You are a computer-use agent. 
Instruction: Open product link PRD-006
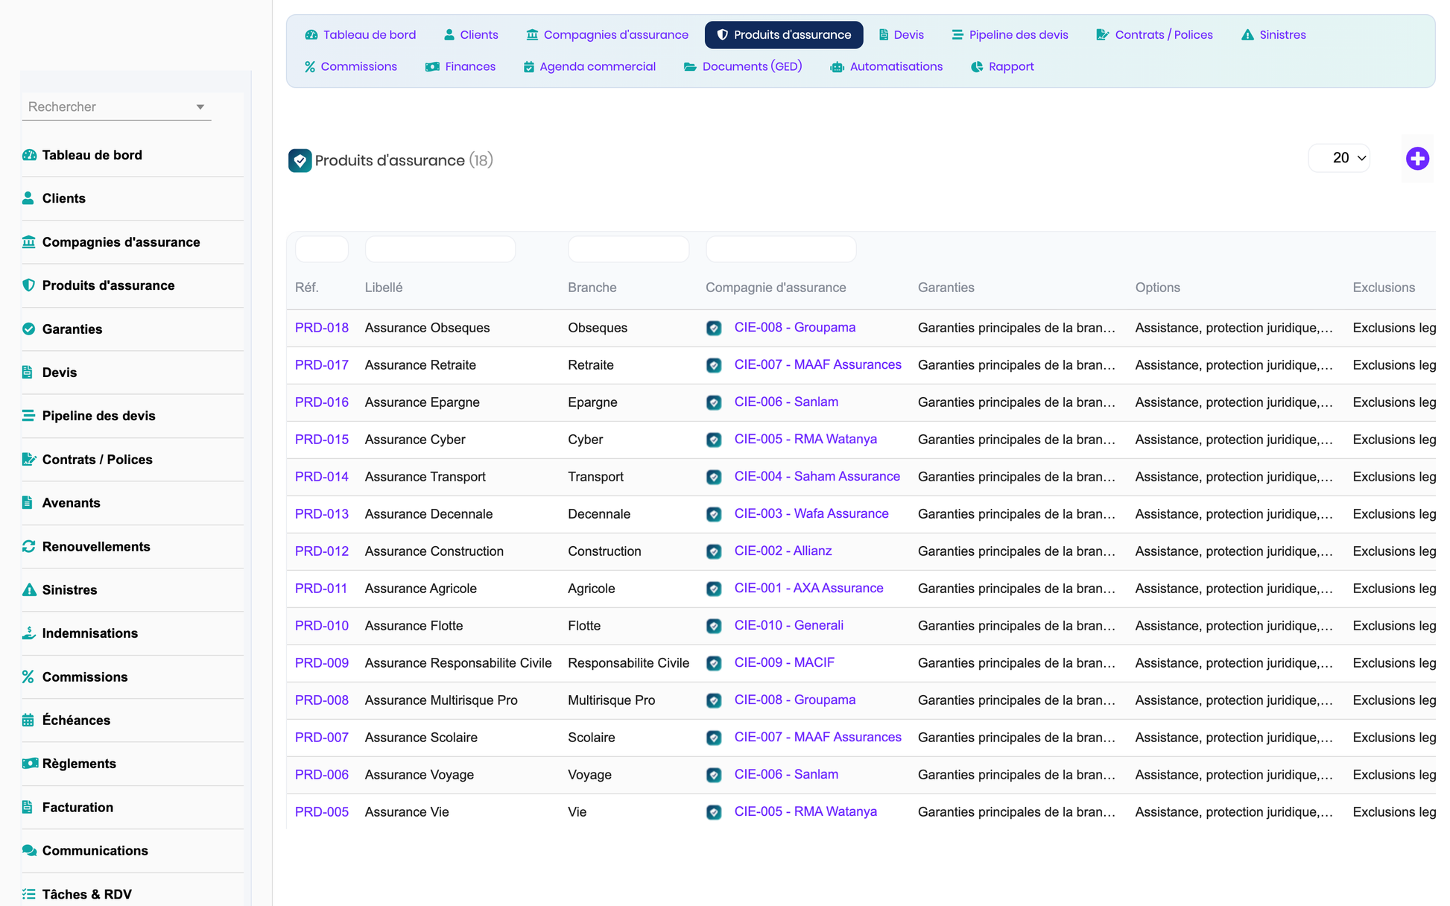coord(322,775)
